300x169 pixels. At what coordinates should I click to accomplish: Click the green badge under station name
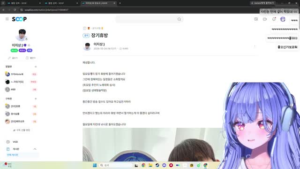pyautogui.click(x=14, y=50)
